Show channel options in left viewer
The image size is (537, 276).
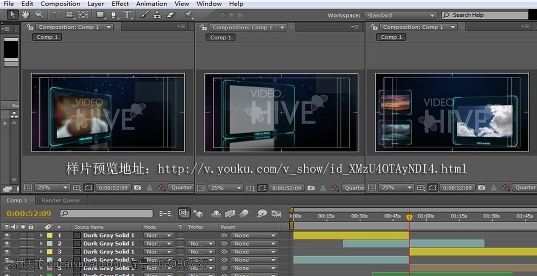(x=162, y=187)
